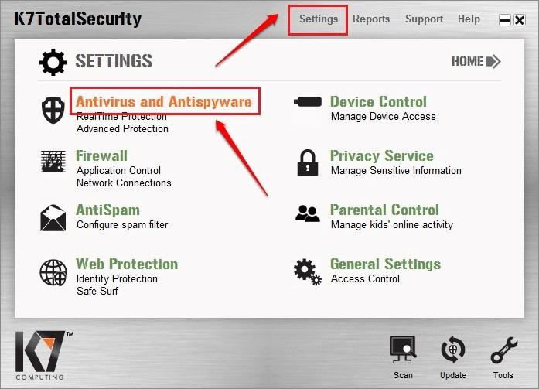Open the Settings menu item
This screenshot has height=389, width=539.
[x=319, y=19]
